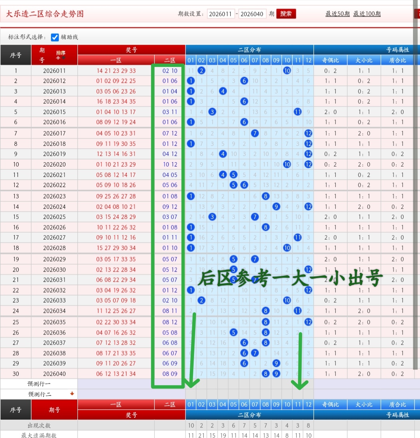Select ball 05 in row 2026036
420x438 pixels.
coord(233,333)
